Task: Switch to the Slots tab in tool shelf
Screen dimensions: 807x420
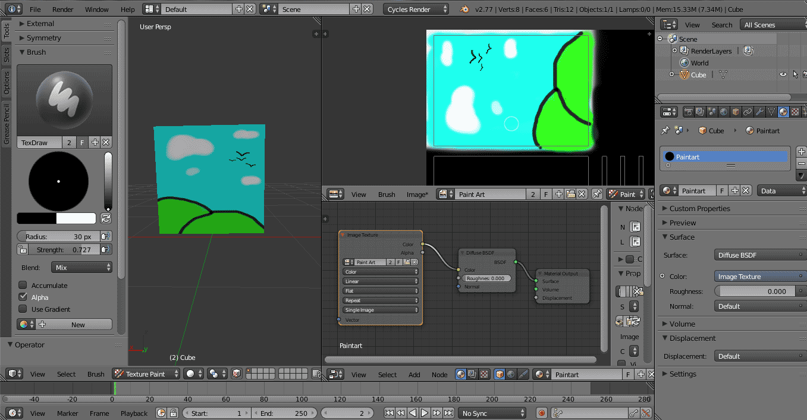Action: (x=7, y=55)
